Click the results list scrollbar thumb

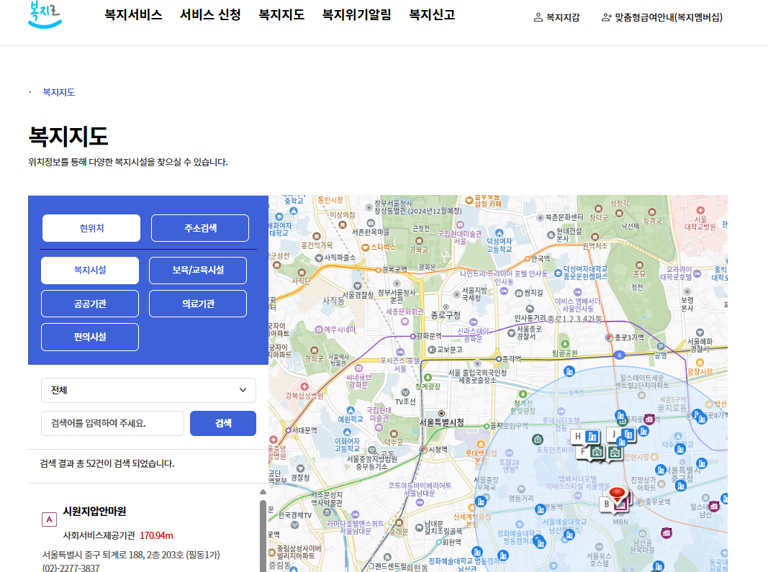263,535
